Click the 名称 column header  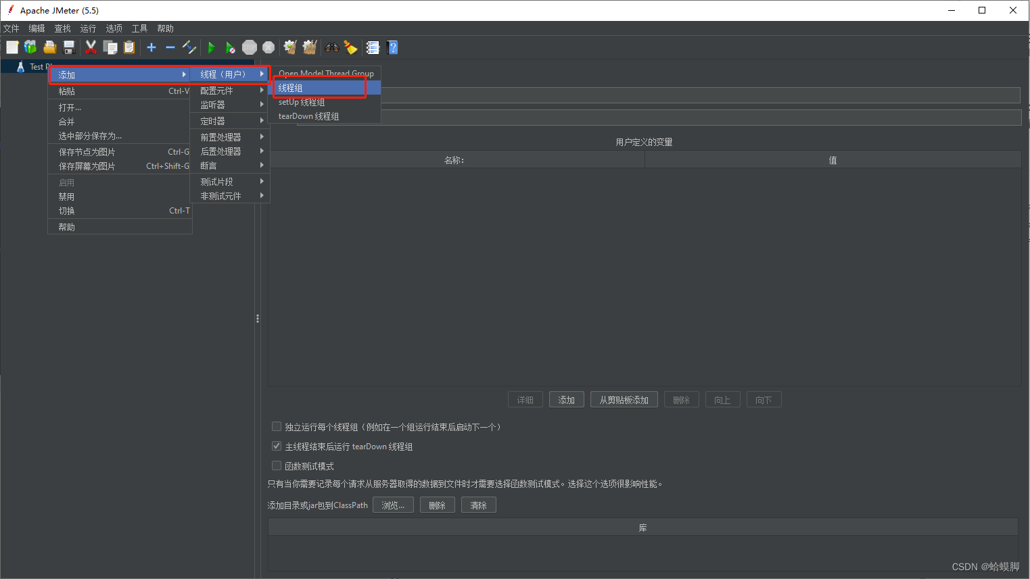457,160
